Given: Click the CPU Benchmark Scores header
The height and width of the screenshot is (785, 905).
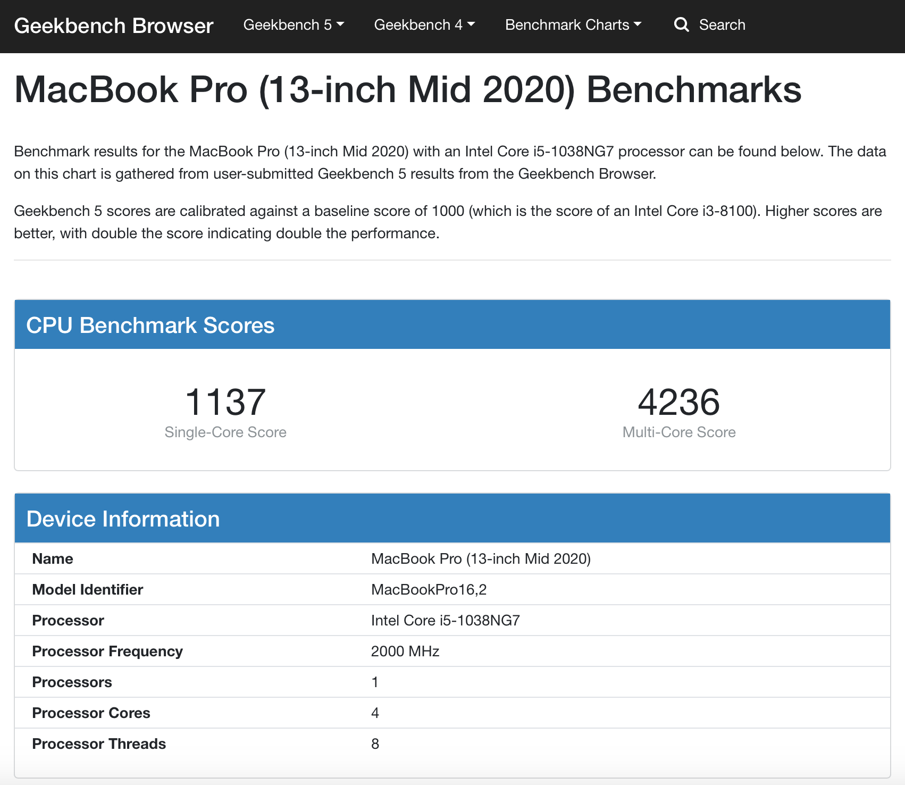Looking at the screenshot, I should coord(151,324).
